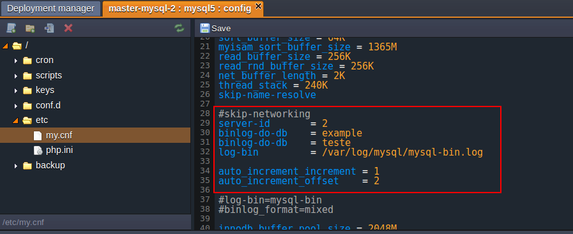Click the red delete X icon
This screenshot has height=234, width=573.
(x=68, y=28)
